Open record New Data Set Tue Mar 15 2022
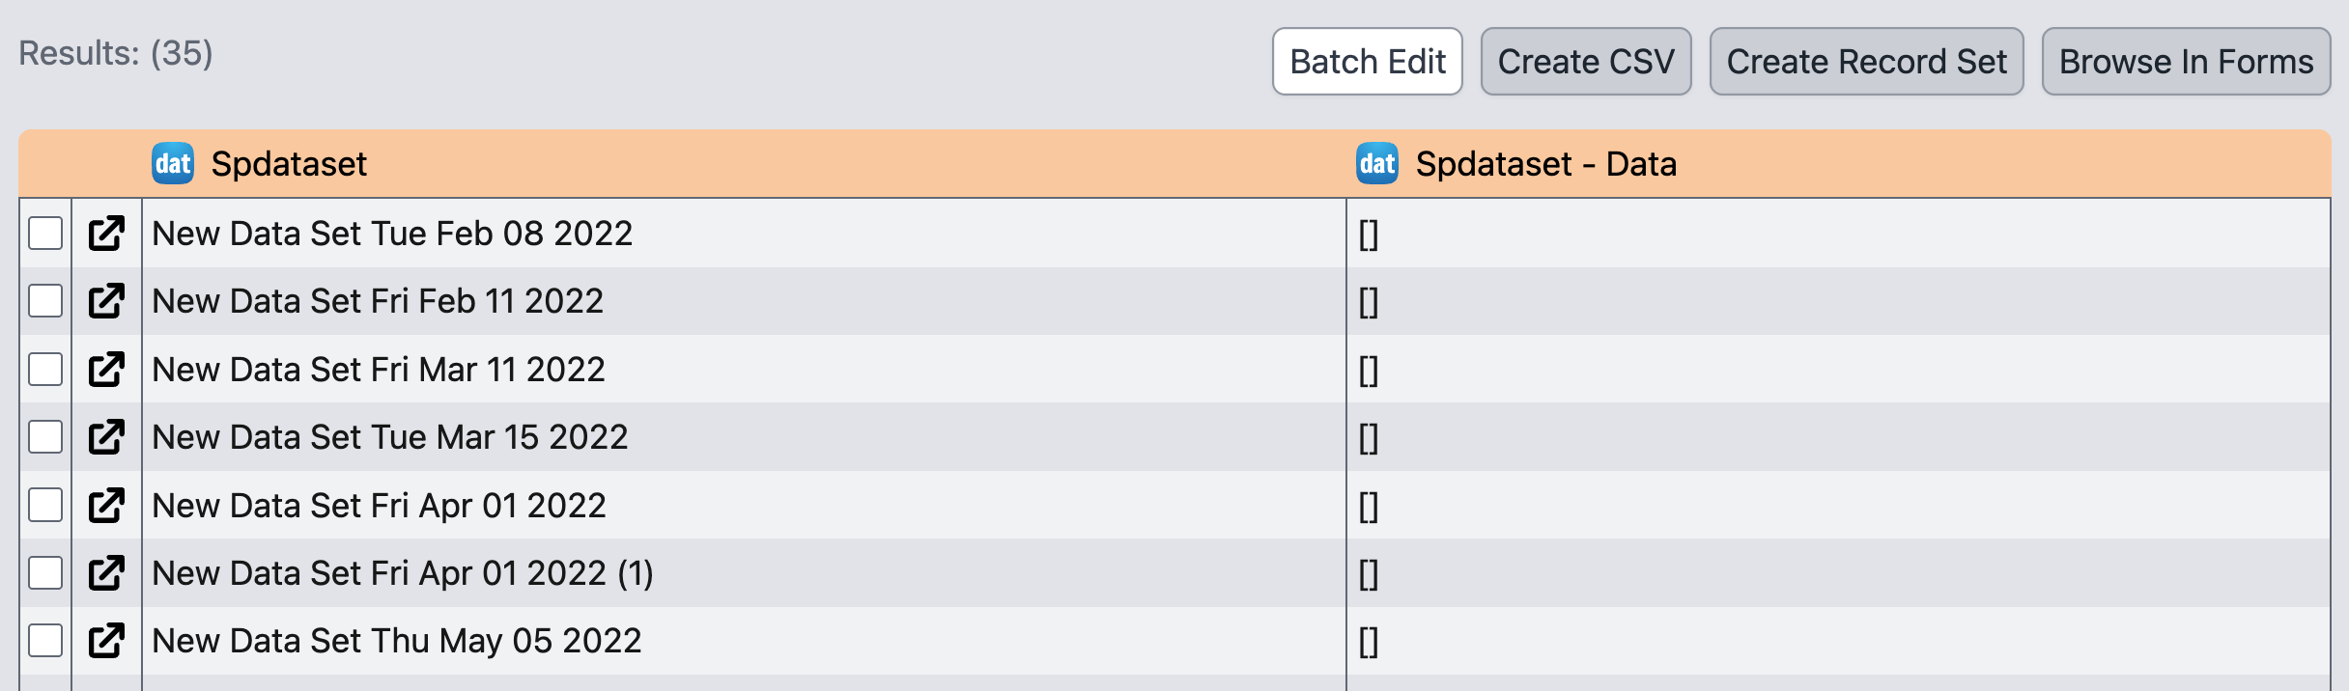The height and width of the screenshot is (691, 2349). tap(106, 437)
